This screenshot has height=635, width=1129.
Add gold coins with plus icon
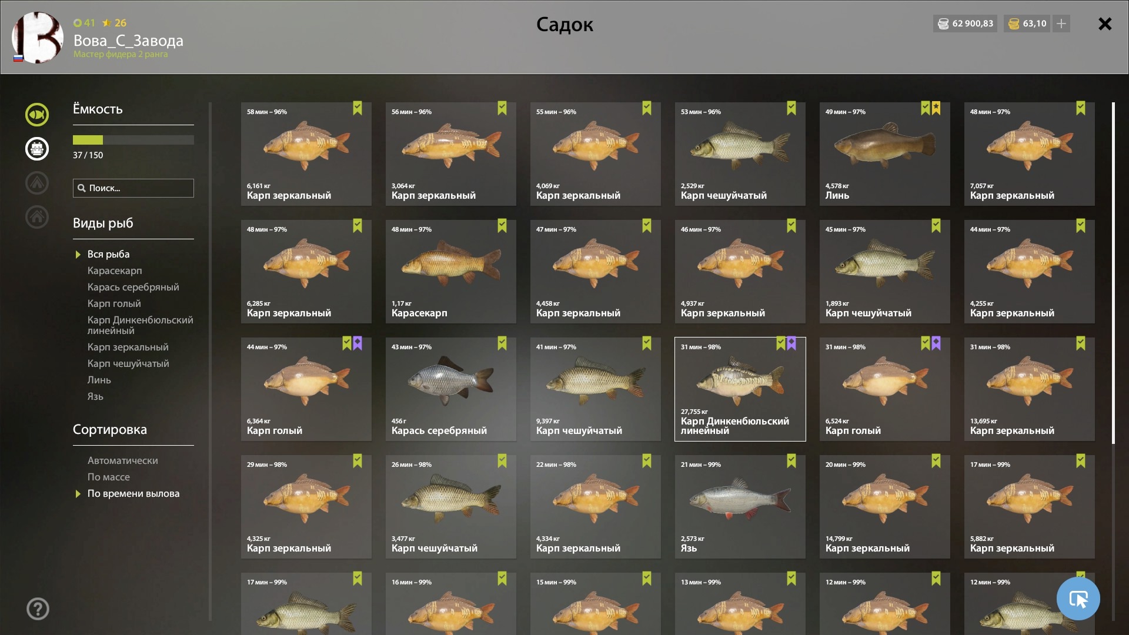1061,24
